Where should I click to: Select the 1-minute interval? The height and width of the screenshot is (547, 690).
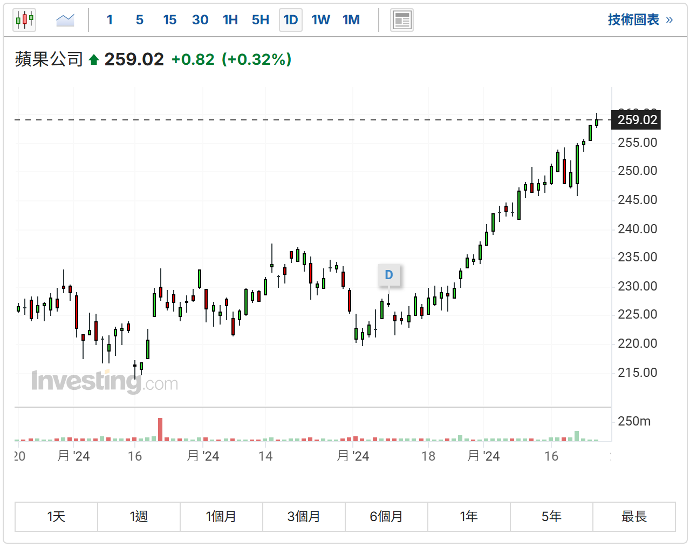click(110, 20)
